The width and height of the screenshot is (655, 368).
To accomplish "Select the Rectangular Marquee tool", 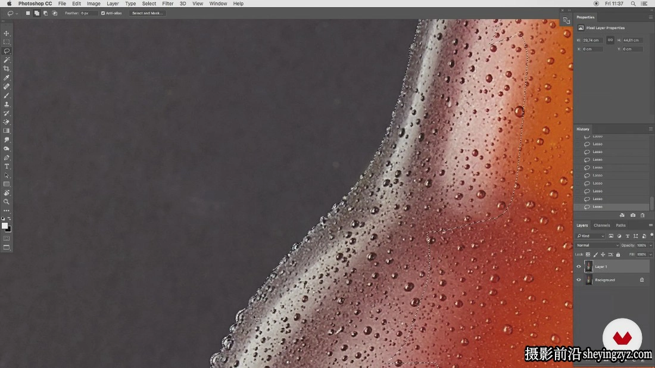I will pyautogui.click(x=7, y=42).
